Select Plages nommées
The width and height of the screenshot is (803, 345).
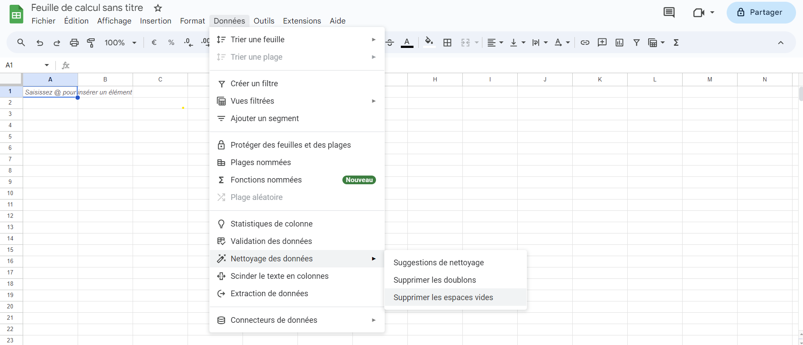coord(297,162)
